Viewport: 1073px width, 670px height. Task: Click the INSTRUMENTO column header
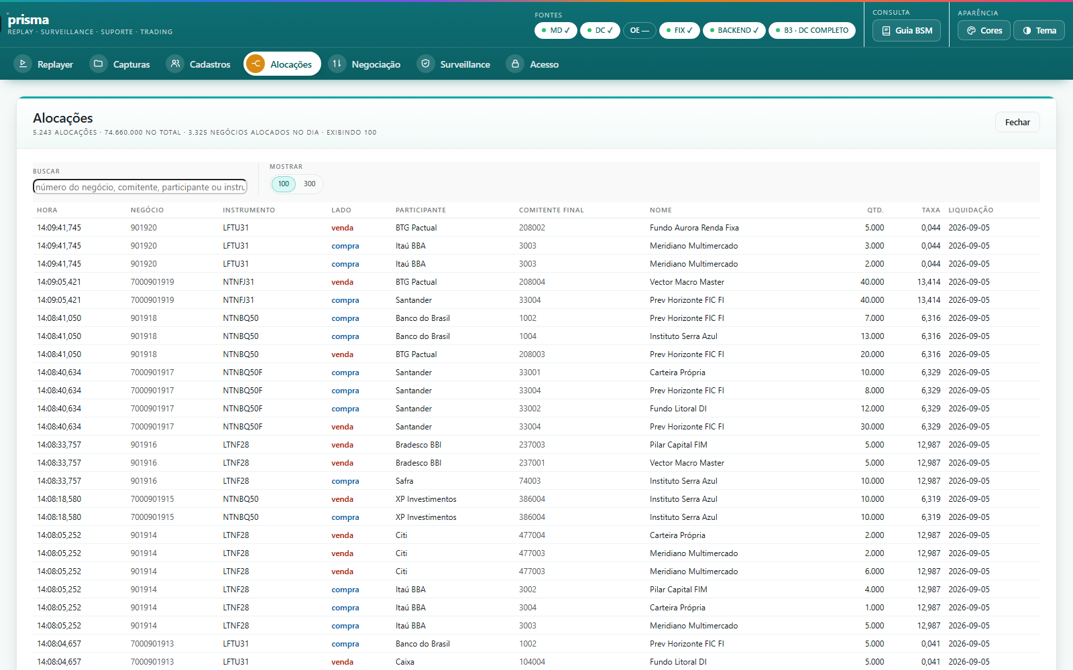tap(249, 210)
